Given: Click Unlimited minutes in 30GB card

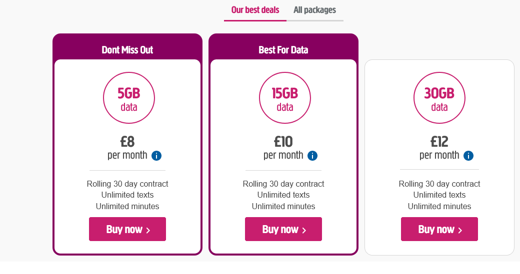Looking at the screenshot, I should pyautogui.click(x=439, y=206).
